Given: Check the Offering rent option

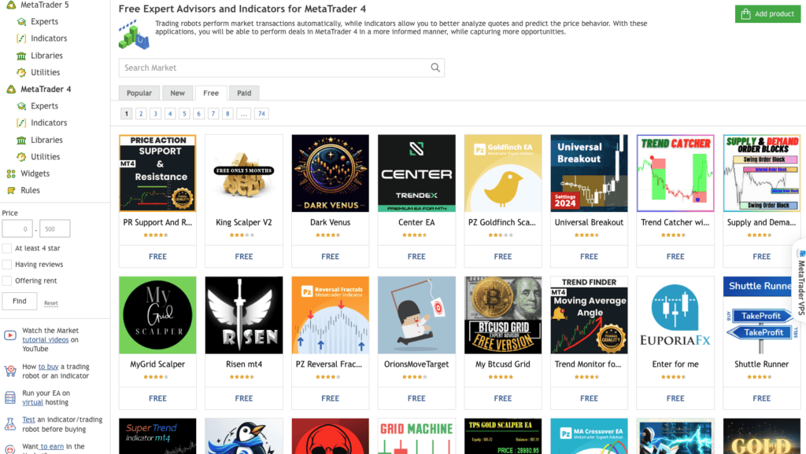Looking at the screenshot, I should (7, 281).
